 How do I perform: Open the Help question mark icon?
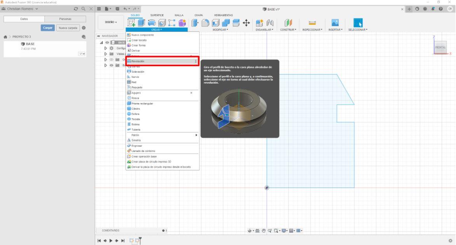tap(441, 9)
